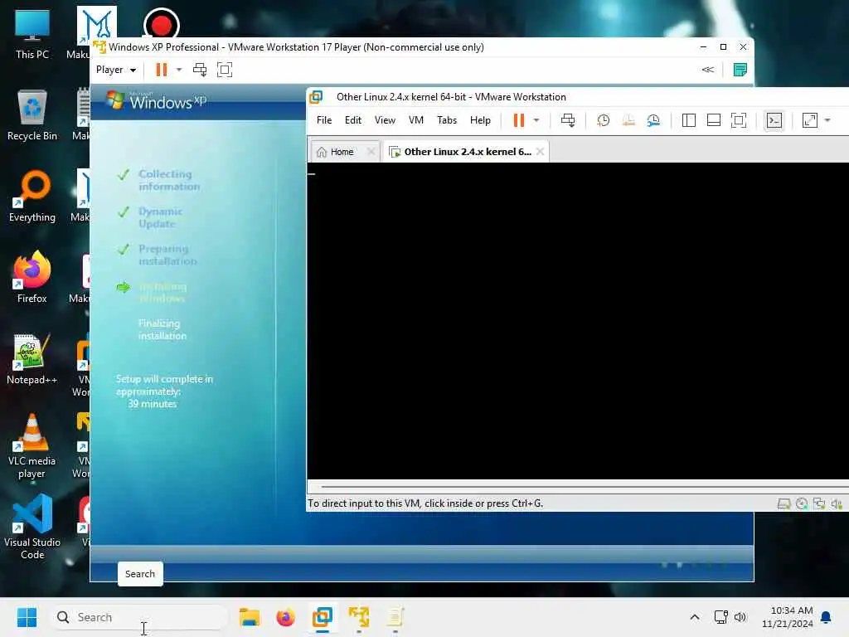Toggle the thumbnail bar icon
The width and height of the screenshot is (849, 637).
(714, 120)
